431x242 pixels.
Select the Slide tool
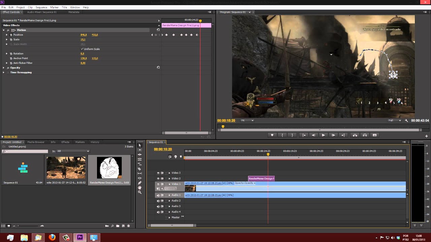[140, 178]
